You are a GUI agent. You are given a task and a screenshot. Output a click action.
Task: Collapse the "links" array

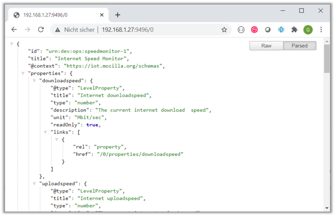point(46,132)
